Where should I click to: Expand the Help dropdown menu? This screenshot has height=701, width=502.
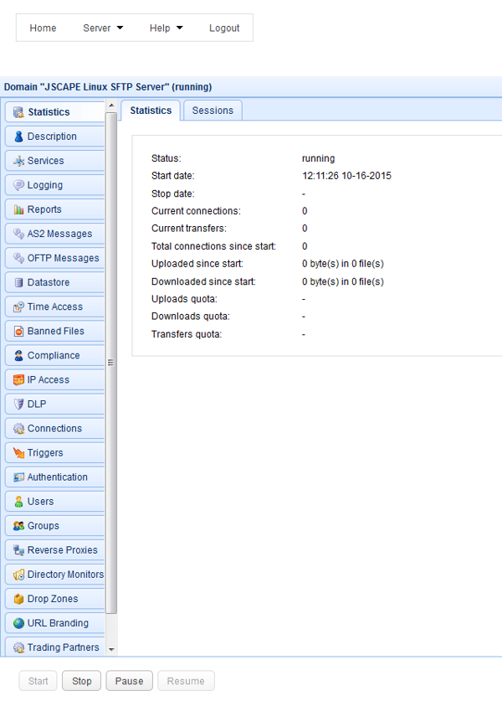click(166, 28)
